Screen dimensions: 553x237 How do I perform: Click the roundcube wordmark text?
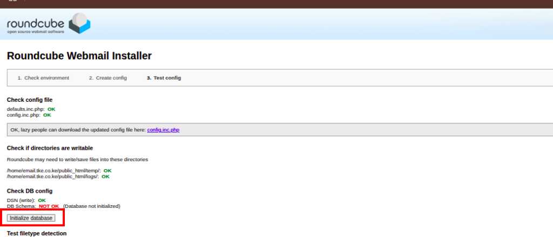point(36,24)
